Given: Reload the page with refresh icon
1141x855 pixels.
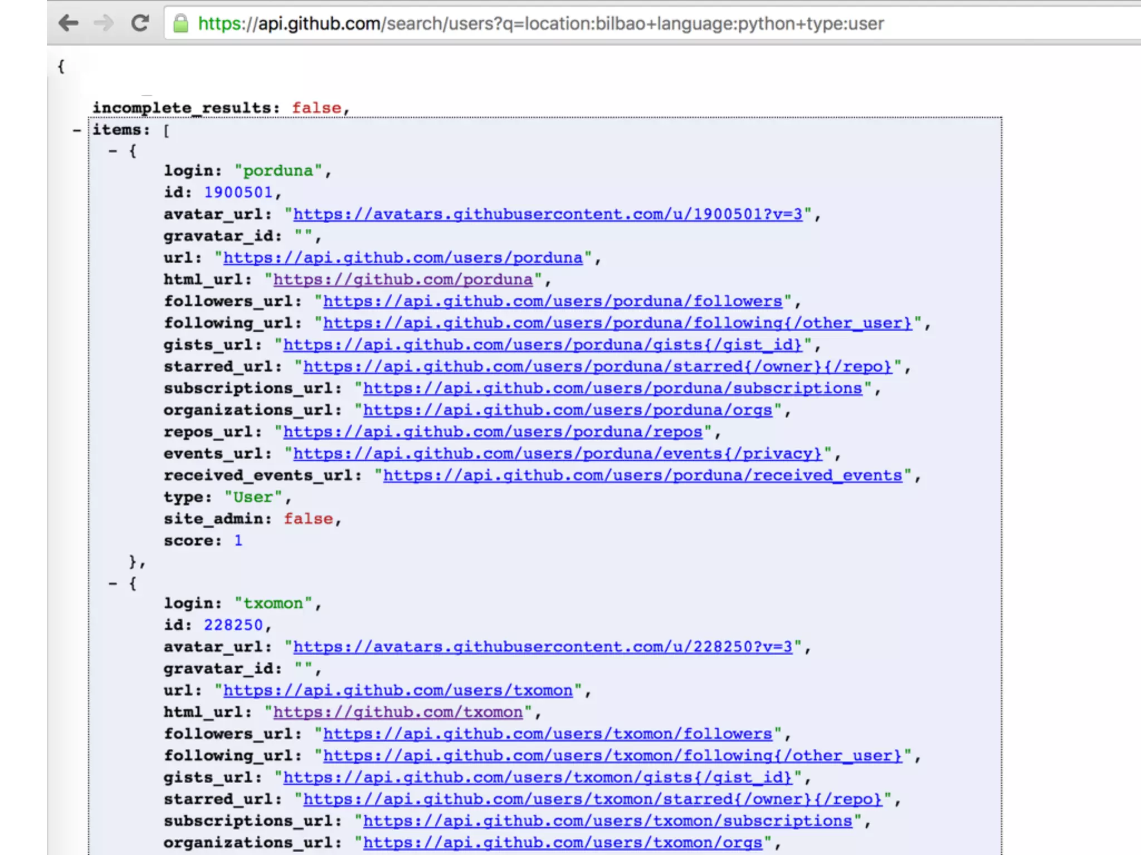Looking at the screenshot, I should click(140, 23).
